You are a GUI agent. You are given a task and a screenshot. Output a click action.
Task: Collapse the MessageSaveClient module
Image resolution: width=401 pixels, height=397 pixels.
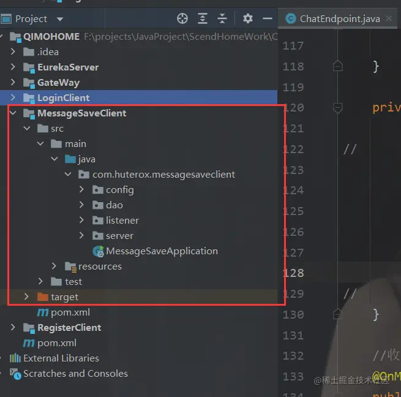point(13,113)
